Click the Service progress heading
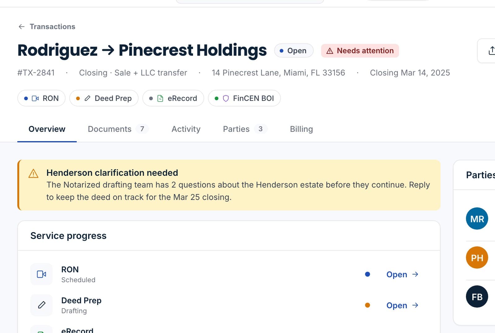Screen dimensions: 495x333 pyautogui.click(x=68, y=236)
